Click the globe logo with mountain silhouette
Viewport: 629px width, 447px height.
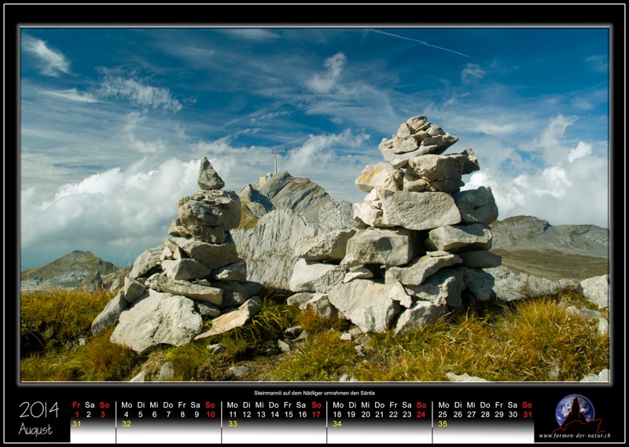[575, 412]
